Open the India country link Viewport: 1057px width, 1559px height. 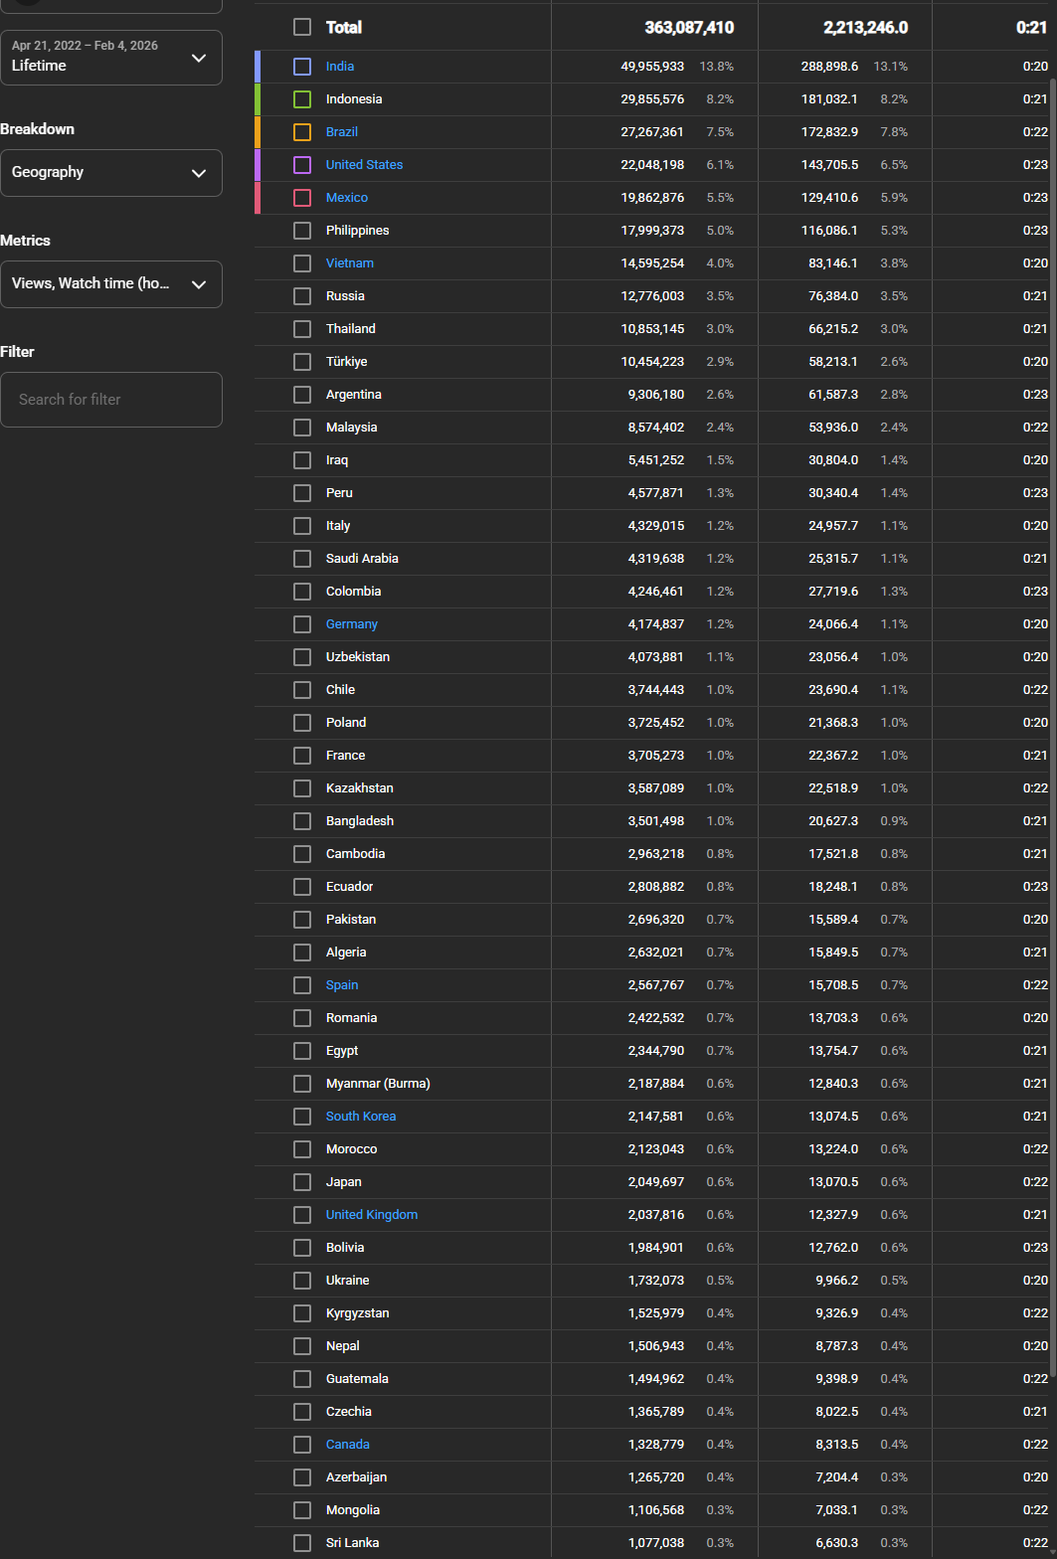point(340,67)
